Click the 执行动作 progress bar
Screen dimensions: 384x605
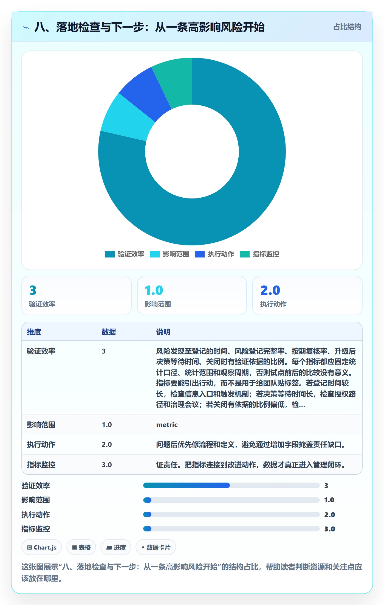[231, 514]
